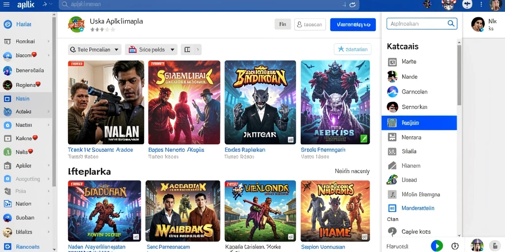505x252 pixels.
Task: Click the Nation sidebar icon
Action: pos(7,204)
